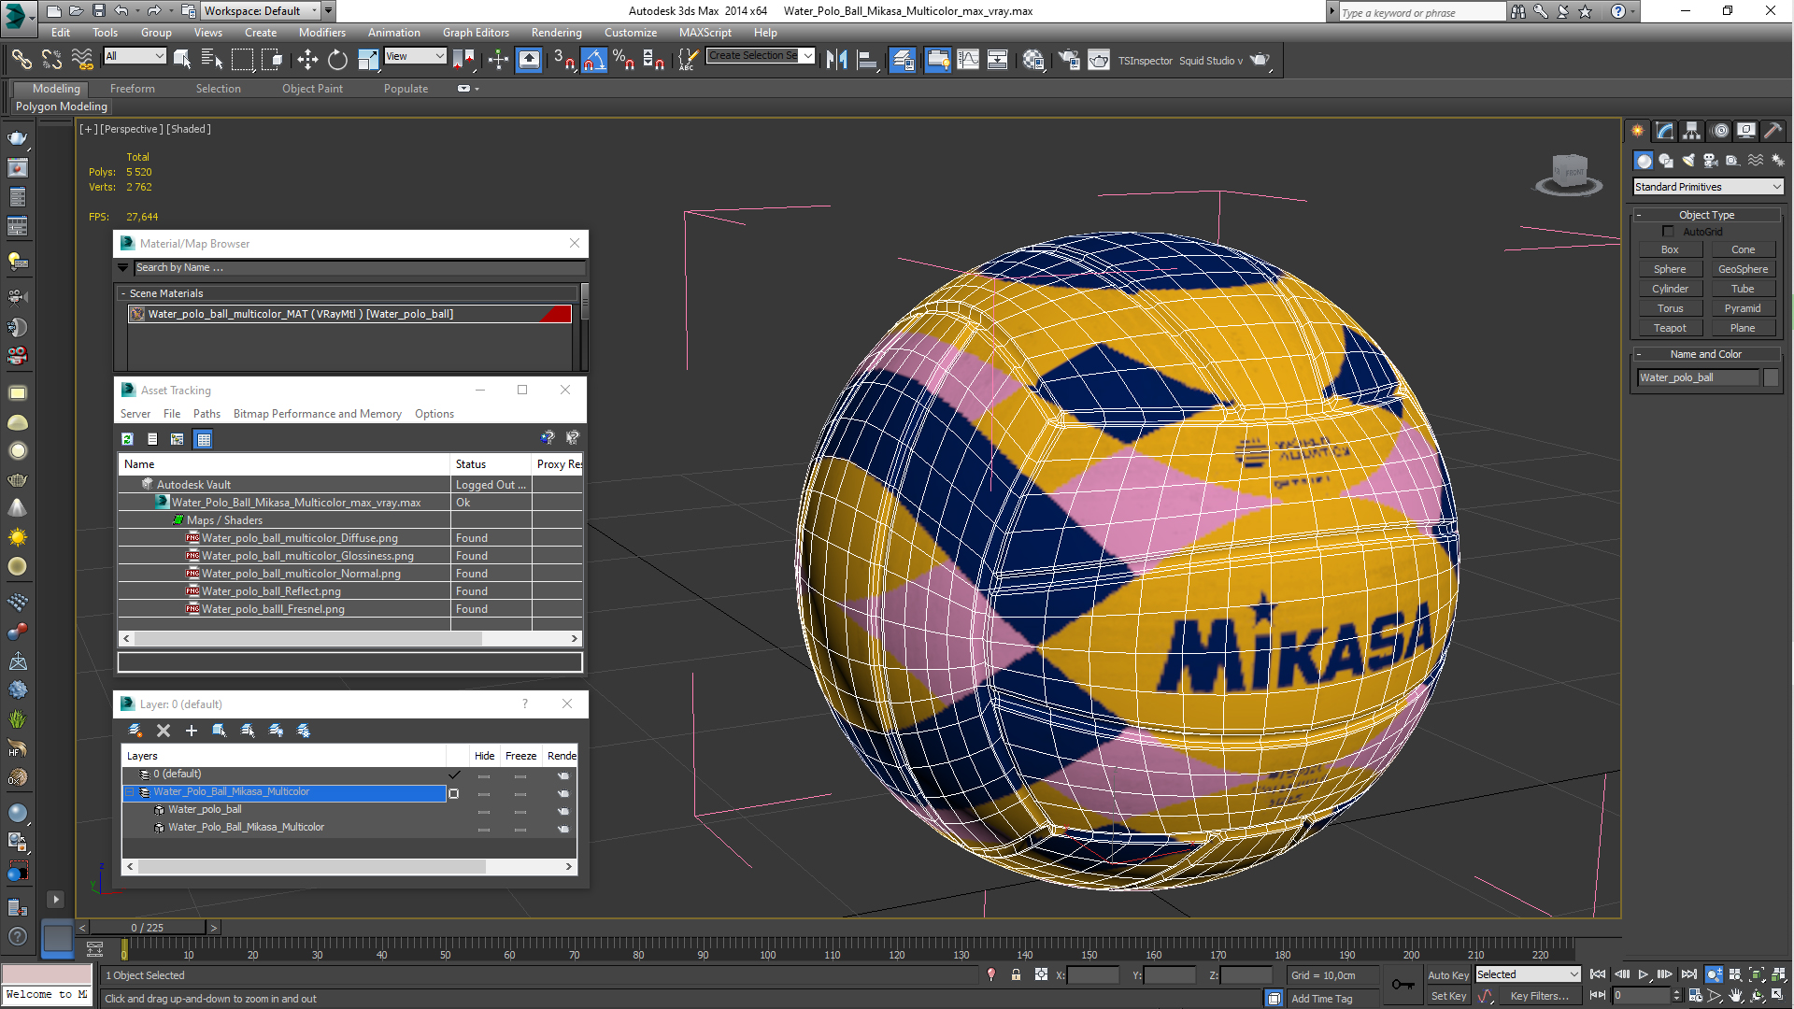Select the Space Warps category icon
This screenshot has height=1009, width=1794.
(x=1756, y=161)
